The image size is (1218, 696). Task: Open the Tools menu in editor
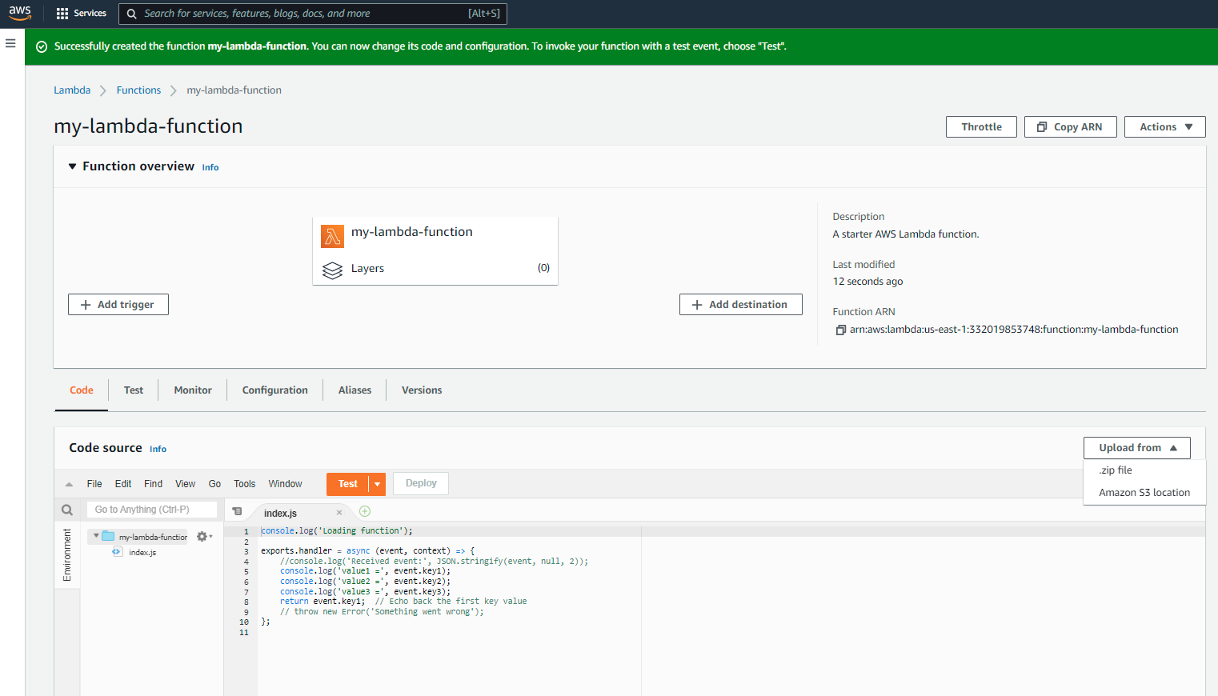244,484
